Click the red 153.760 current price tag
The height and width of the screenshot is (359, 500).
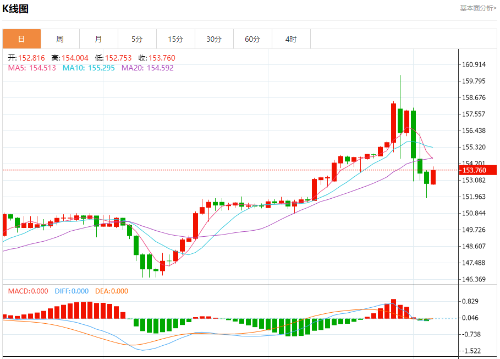coord(478,170)
